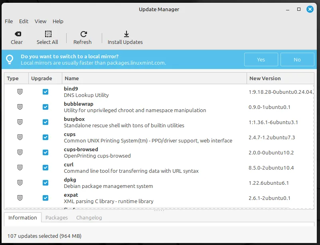Click the shield type icon for curl
Viewport: 320px width, 245px height.
[x=20, y=168]
